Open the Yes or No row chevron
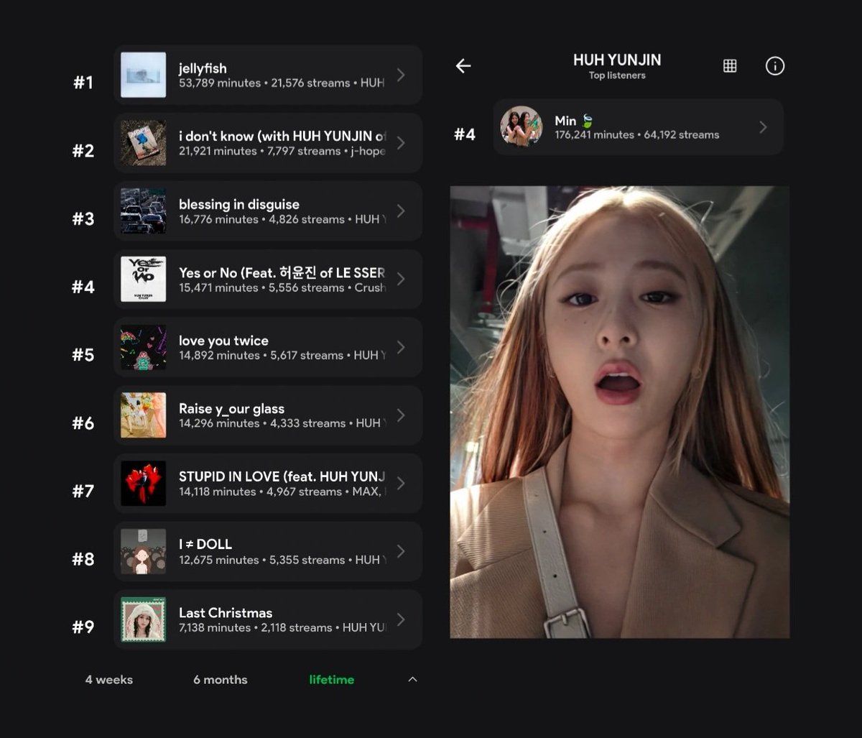The image size is (862, 738). point(401,279)
